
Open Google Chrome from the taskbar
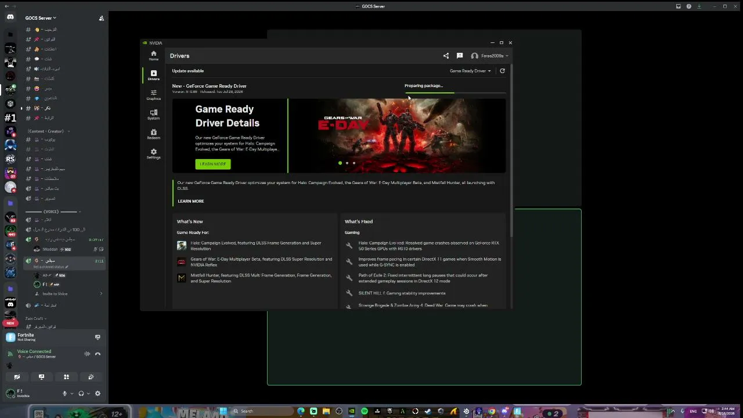pos(492,411)
